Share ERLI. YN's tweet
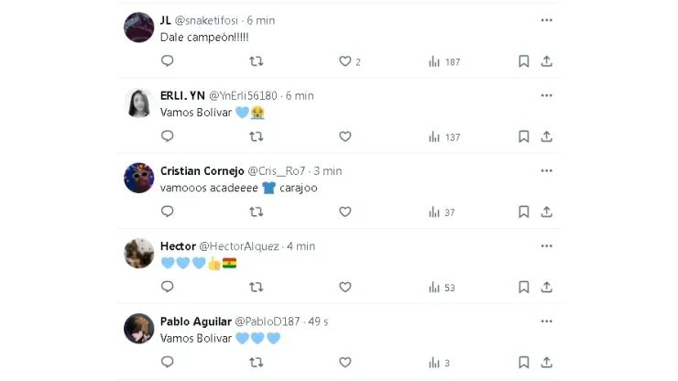Image resolution: width=678 pixels, height=381 pixels. tap(546, 136)
